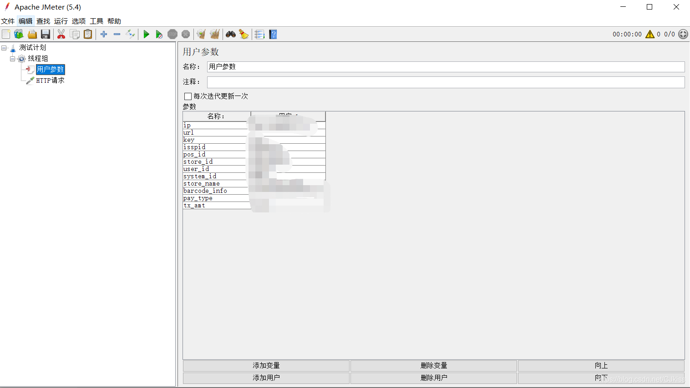Open the 运行 menu
The image size is (690, 388).
(x=61, y=21)
